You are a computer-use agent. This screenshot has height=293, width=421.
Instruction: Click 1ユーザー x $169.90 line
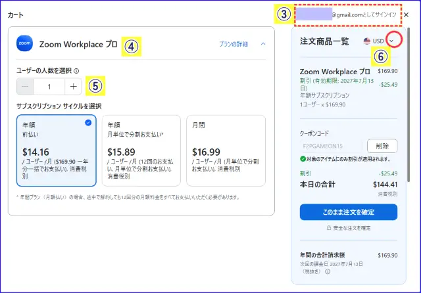pos(323,104)
